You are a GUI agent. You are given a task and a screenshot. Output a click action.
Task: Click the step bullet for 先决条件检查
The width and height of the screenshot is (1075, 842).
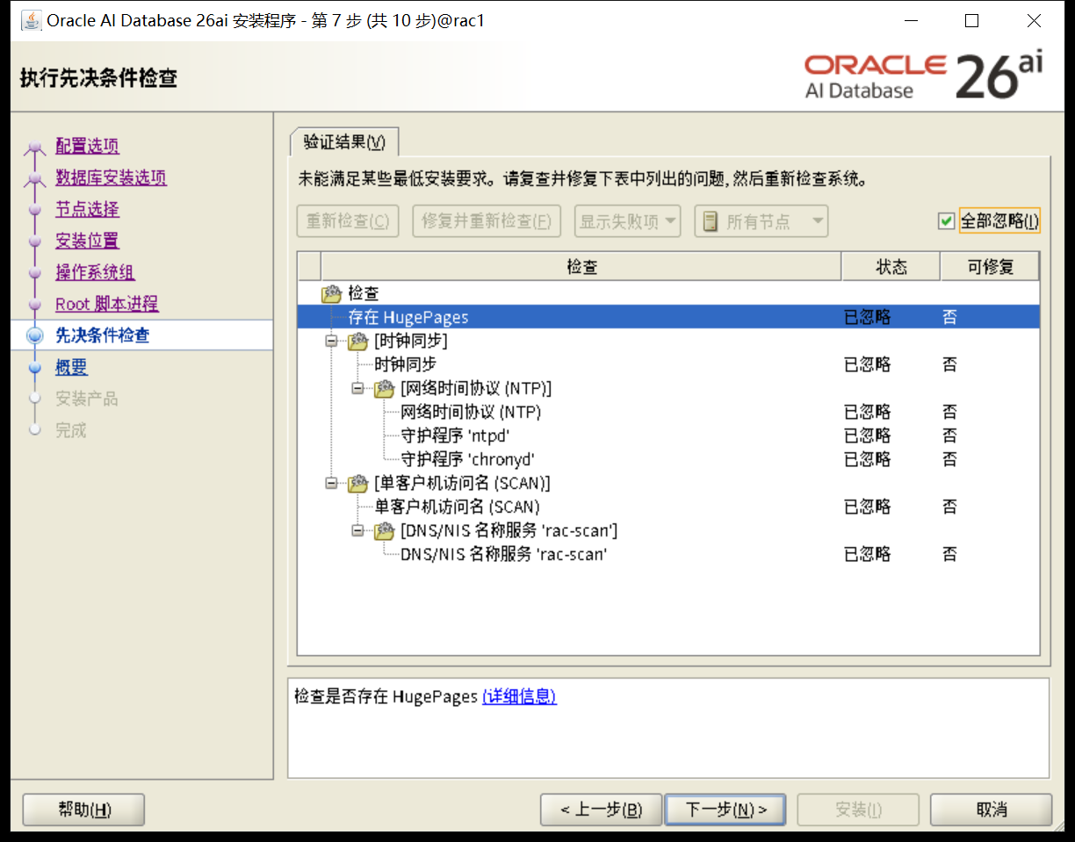[x=35, y=335]
